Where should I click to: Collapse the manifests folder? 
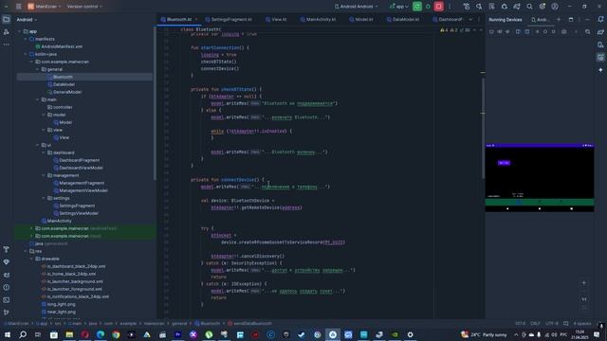point(26,39)
